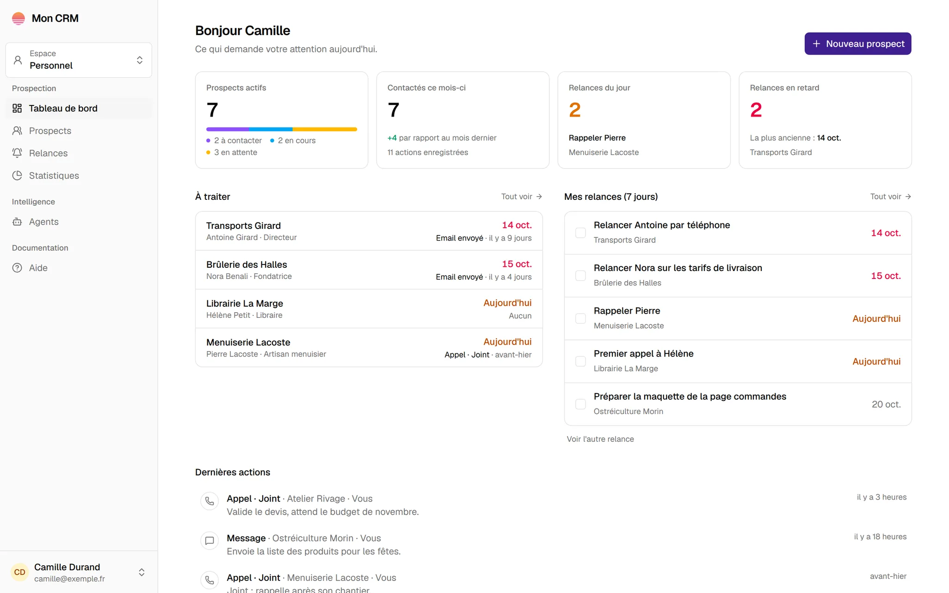
Task: Open the Tableau de bord menu item
Action: 79,108
